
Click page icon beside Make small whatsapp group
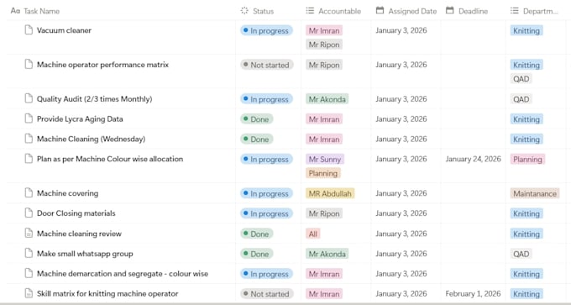pos(29,253)
